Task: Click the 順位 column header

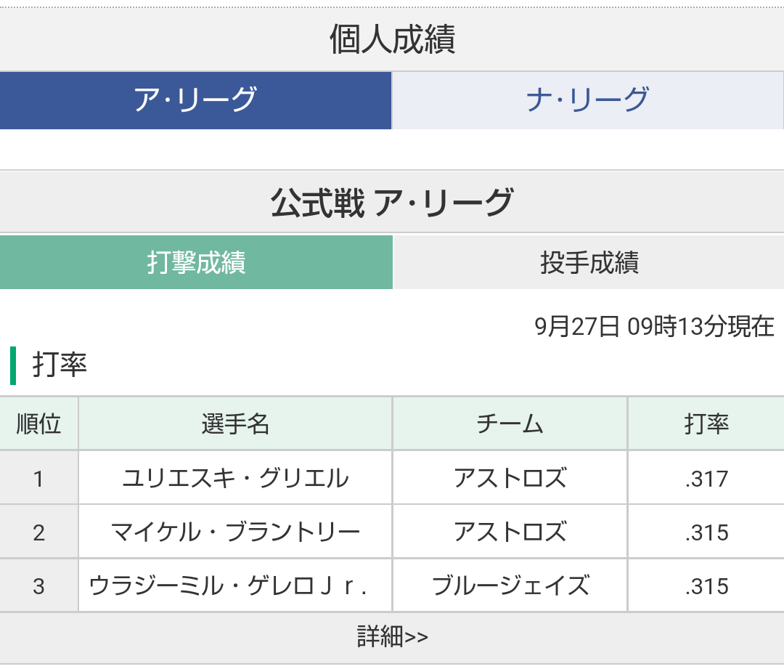Action: point(38,423)
